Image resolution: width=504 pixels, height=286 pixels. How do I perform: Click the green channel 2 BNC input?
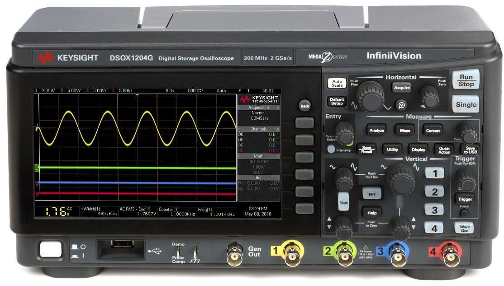(x=344, y=253)
